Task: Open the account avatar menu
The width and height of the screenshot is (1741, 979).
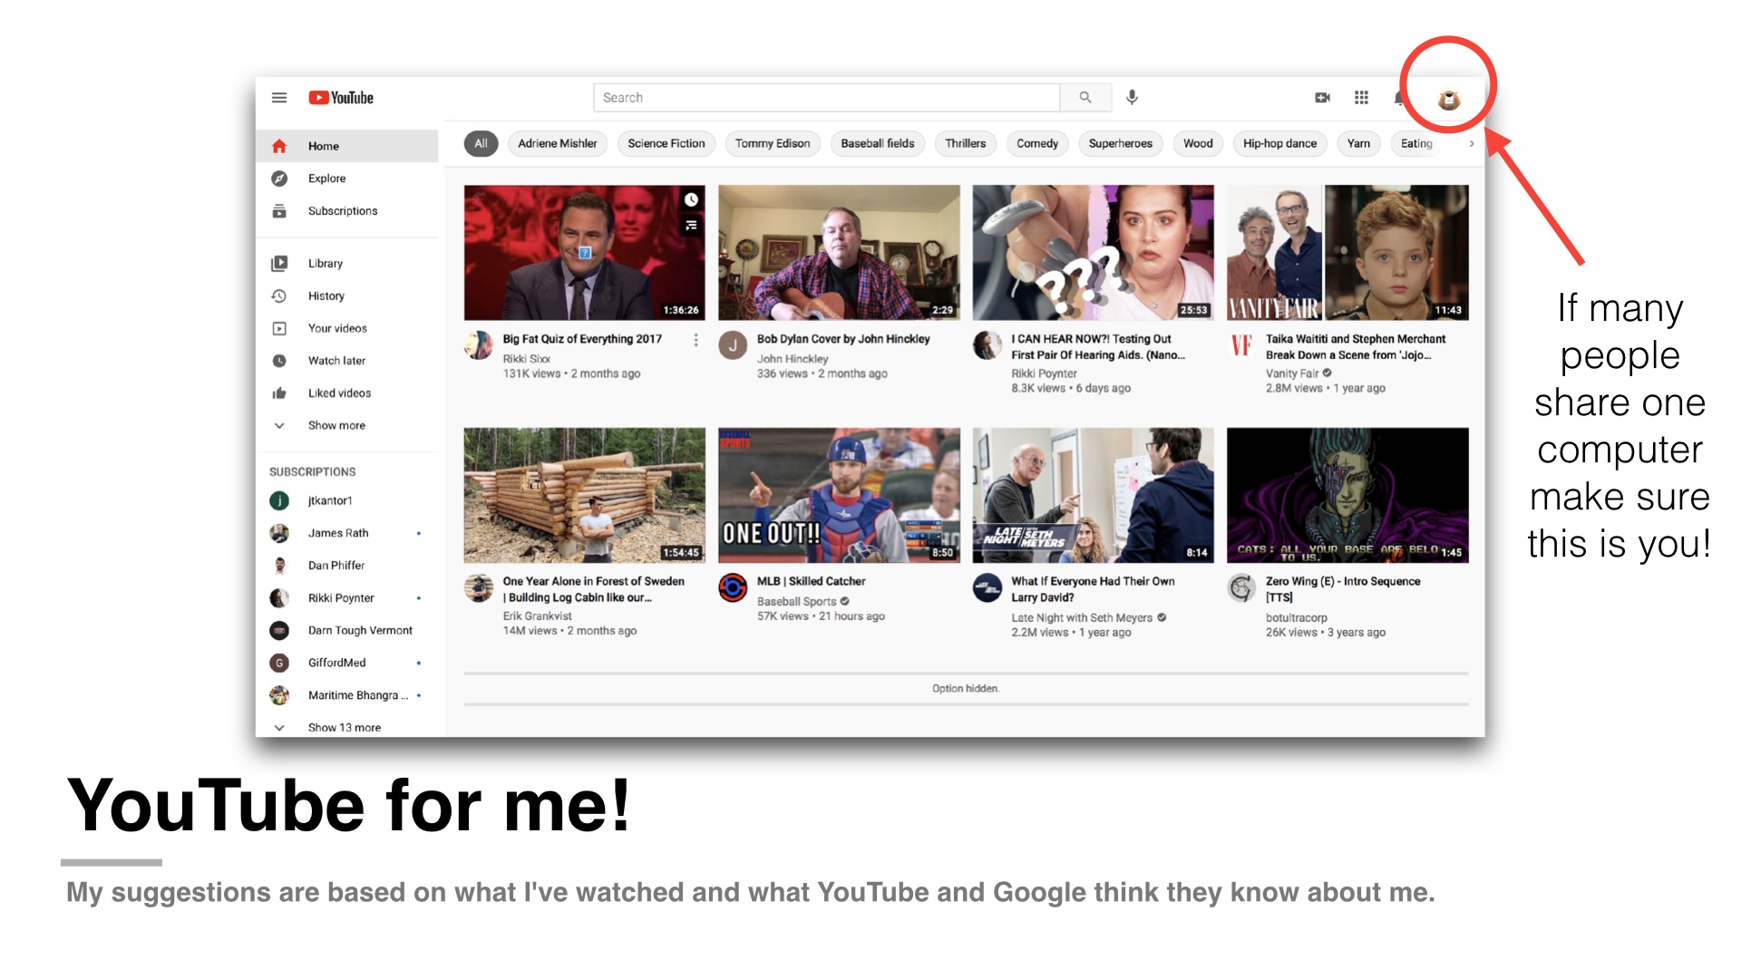Action: coord(1449,99)
